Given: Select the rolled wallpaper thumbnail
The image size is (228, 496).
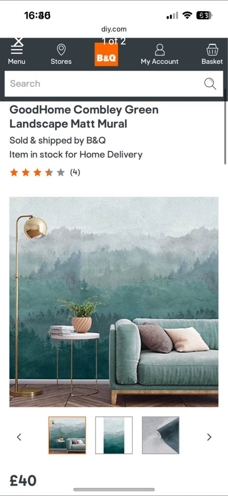Looking at the screenshot, I should (x=160, y=435).
